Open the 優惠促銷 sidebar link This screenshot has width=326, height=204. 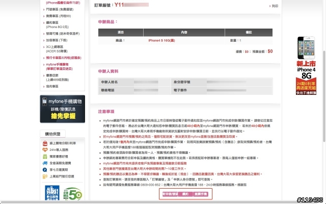click(x=58, y=78)
